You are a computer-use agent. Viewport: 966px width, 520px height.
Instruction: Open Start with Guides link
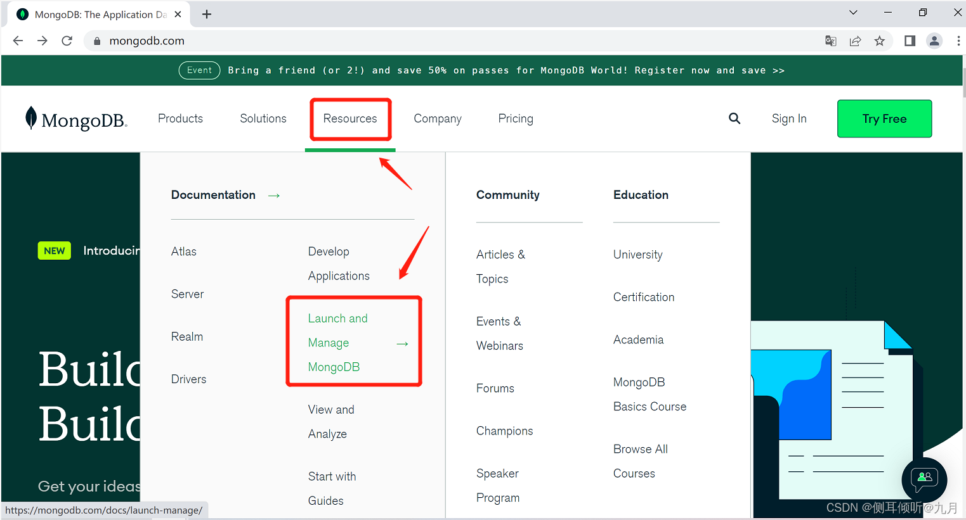332,488
